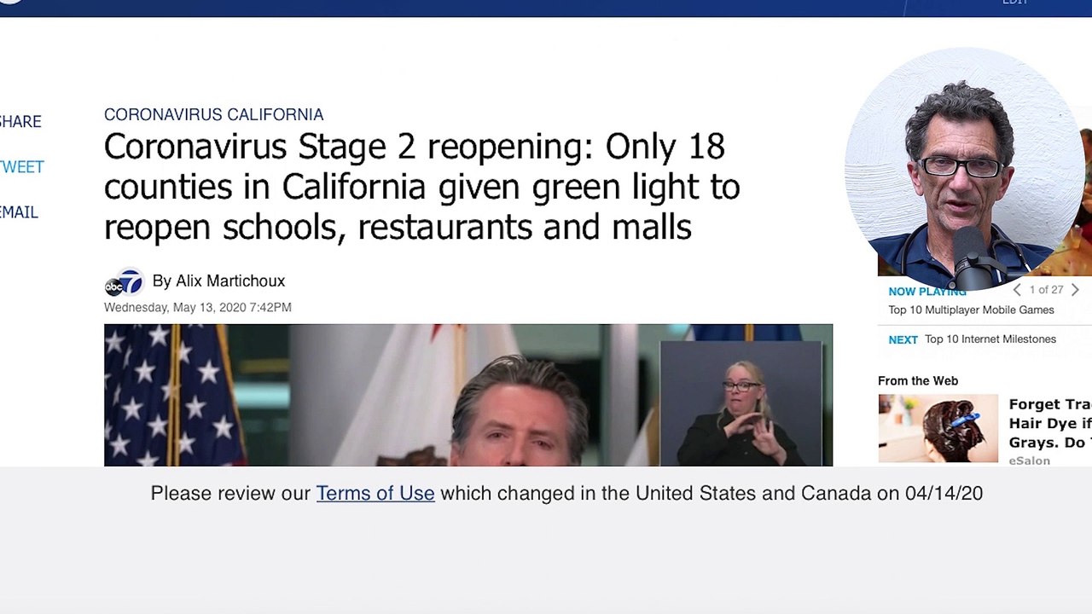Click the eSalon sponsor label
This screenshot has width=1092, height=614.
1029,460
